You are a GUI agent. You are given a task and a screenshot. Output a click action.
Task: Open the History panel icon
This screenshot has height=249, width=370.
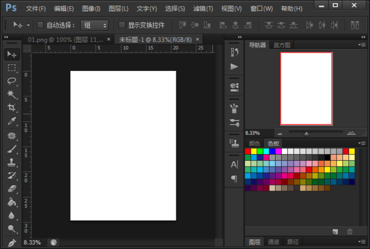coord(234,52)
